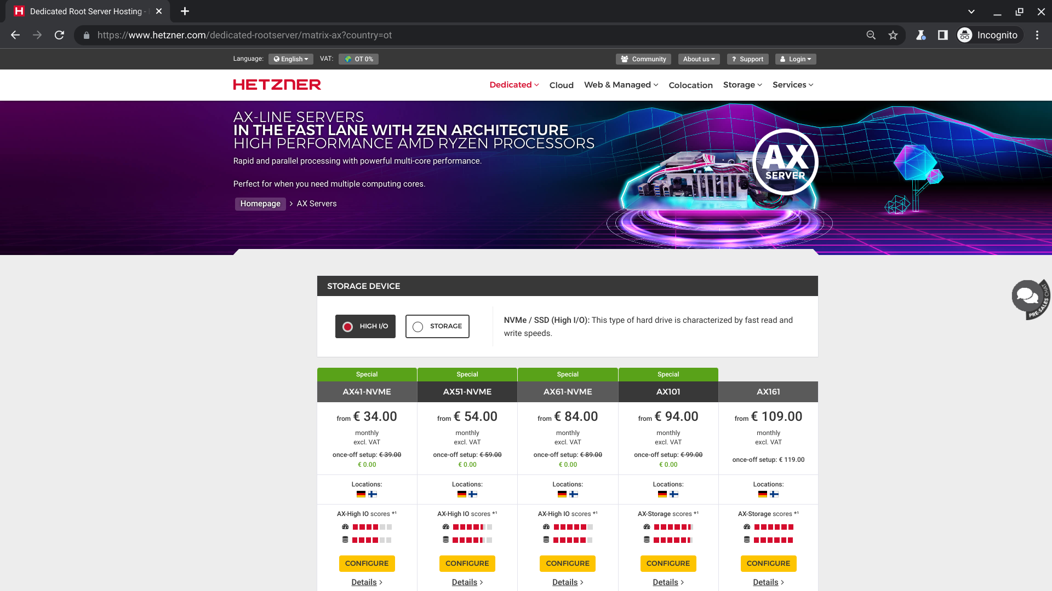Open Details for AX51-NVME
The width and height of the screenshot is (1052, 591).
point(467,582)
